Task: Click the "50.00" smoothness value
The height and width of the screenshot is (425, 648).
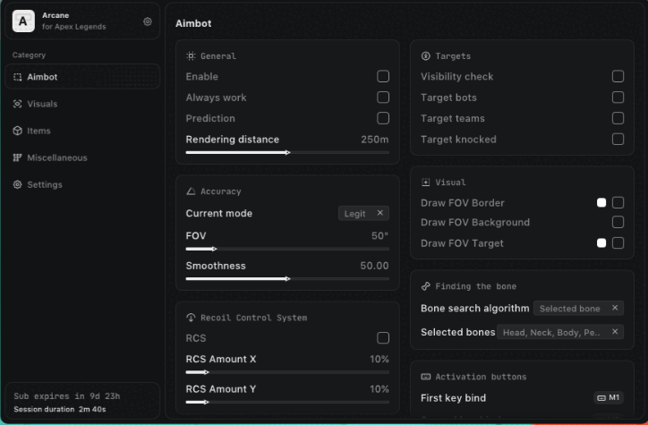Action: click(x=374, y=266)
